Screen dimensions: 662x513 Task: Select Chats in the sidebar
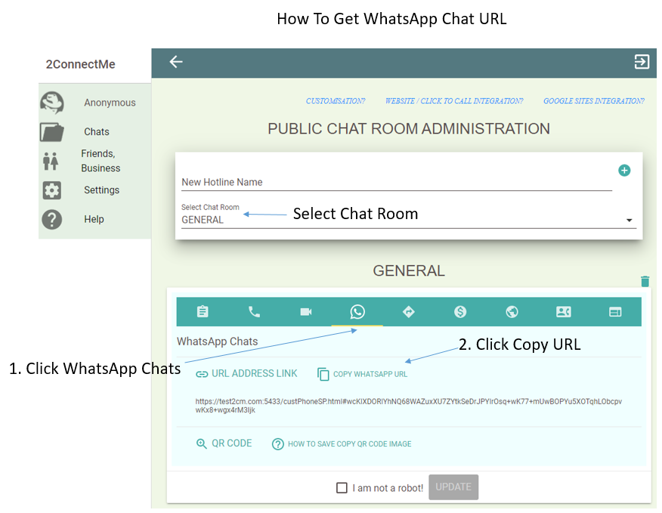[97, 131]
